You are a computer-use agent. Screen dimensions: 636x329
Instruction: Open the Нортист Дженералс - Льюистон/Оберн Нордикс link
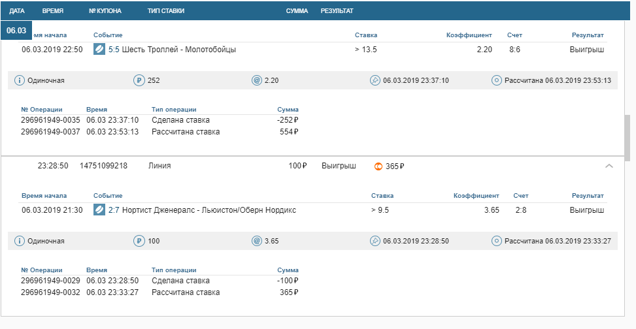click(209, 210)
